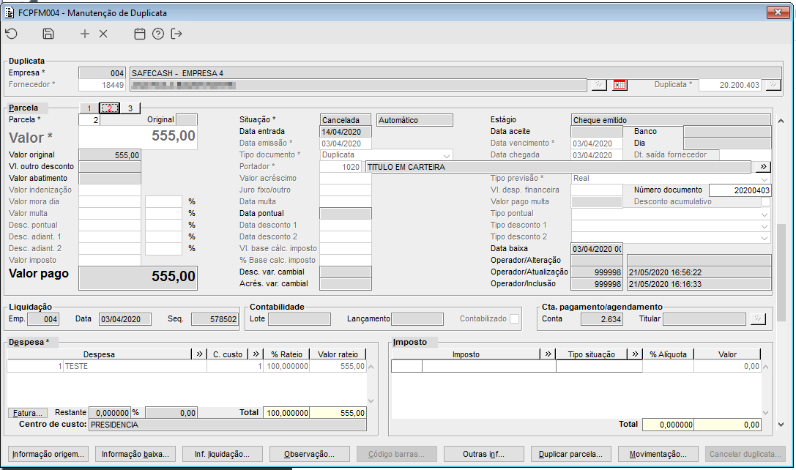Toggle the Desconto acumulativo checkbox
The image size is (796, 470).
pos(765,201)
